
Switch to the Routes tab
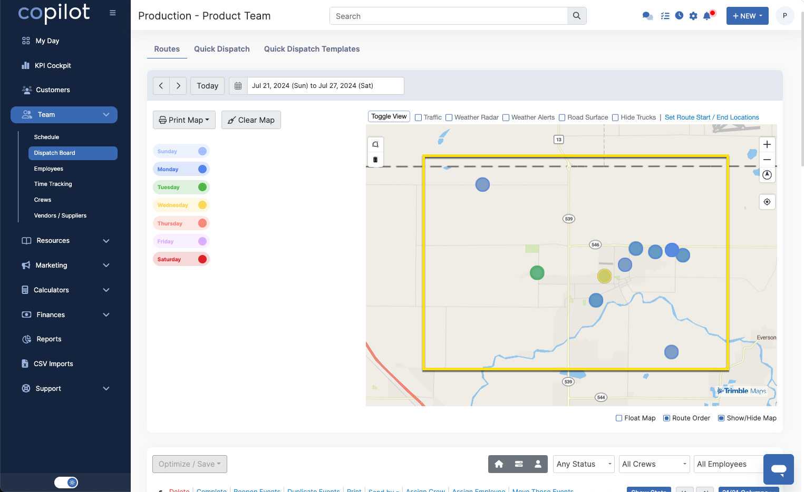[x=167, y=49]
